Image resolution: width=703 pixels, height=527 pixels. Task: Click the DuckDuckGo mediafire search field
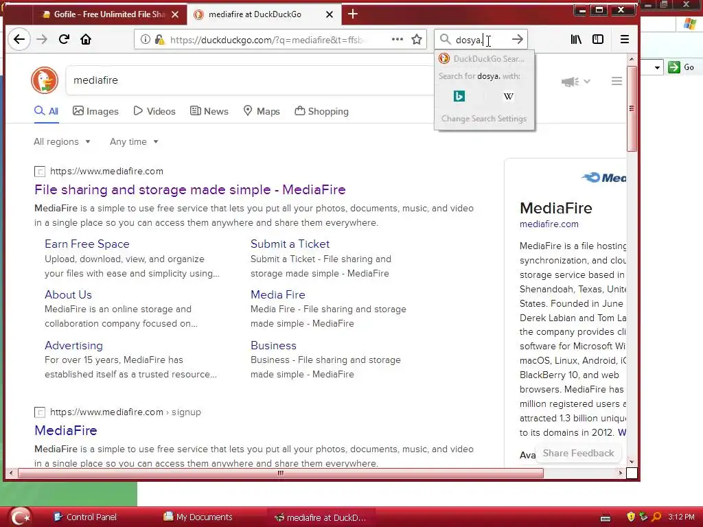pos(251,80)
